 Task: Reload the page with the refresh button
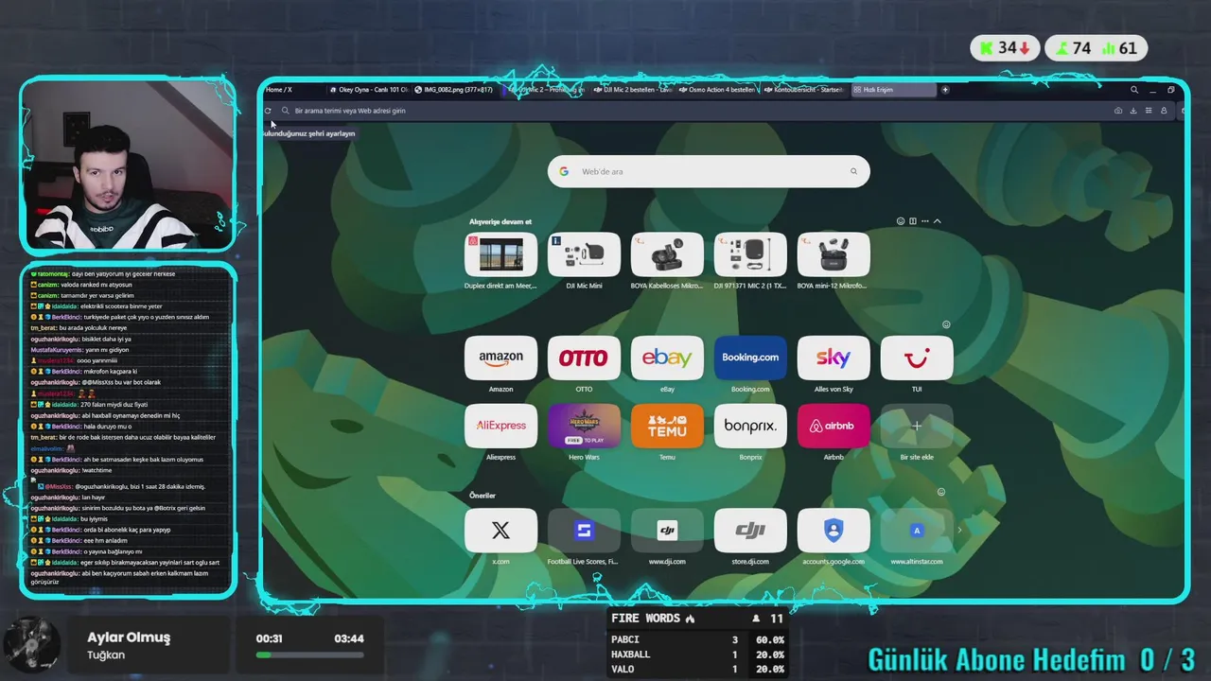pyautogui.click(x=268, y=111)
